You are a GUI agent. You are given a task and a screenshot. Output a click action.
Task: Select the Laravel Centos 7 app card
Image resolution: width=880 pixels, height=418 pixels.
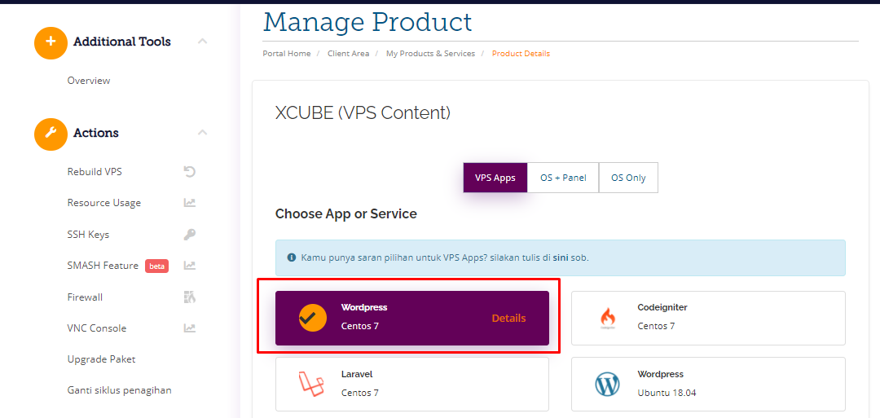coord(412,385)
